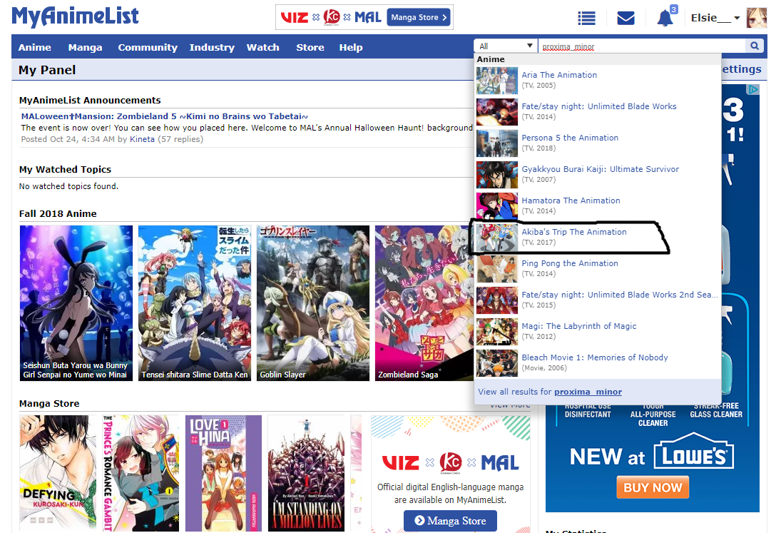Open the Manga menu
Screen dimensions: 776x533
tap(85, 48)
